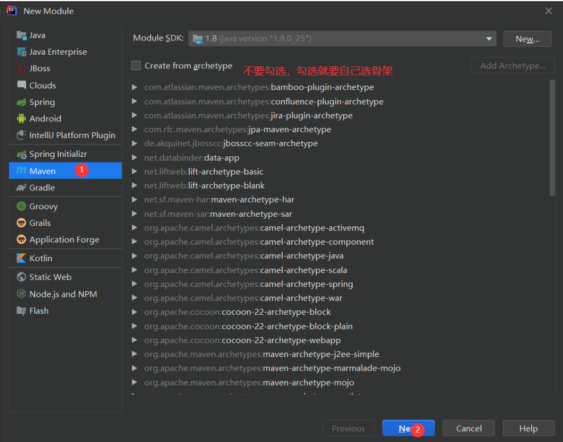The width and height of the screenshot is (563, 442).
Task: Click the IntelliJ Platform Plugin icon
Action: (22, 135)
